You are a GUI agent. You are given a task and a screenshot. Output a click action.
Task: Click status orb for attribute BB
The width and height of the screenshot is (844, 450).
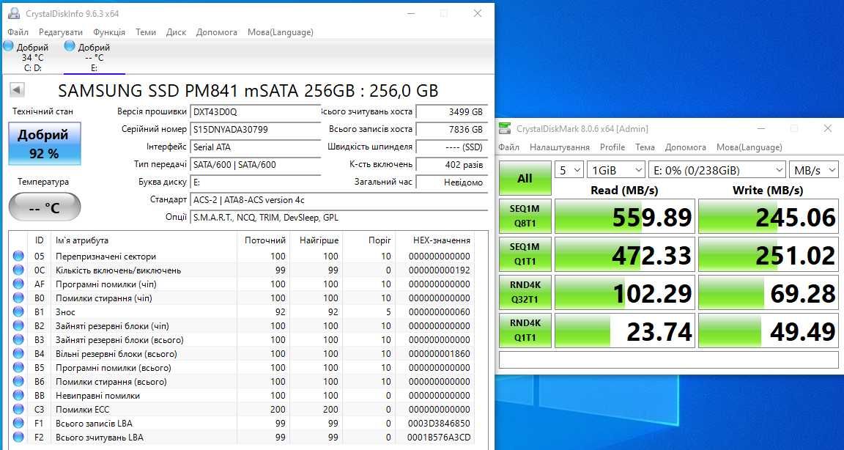coord(18,396)
